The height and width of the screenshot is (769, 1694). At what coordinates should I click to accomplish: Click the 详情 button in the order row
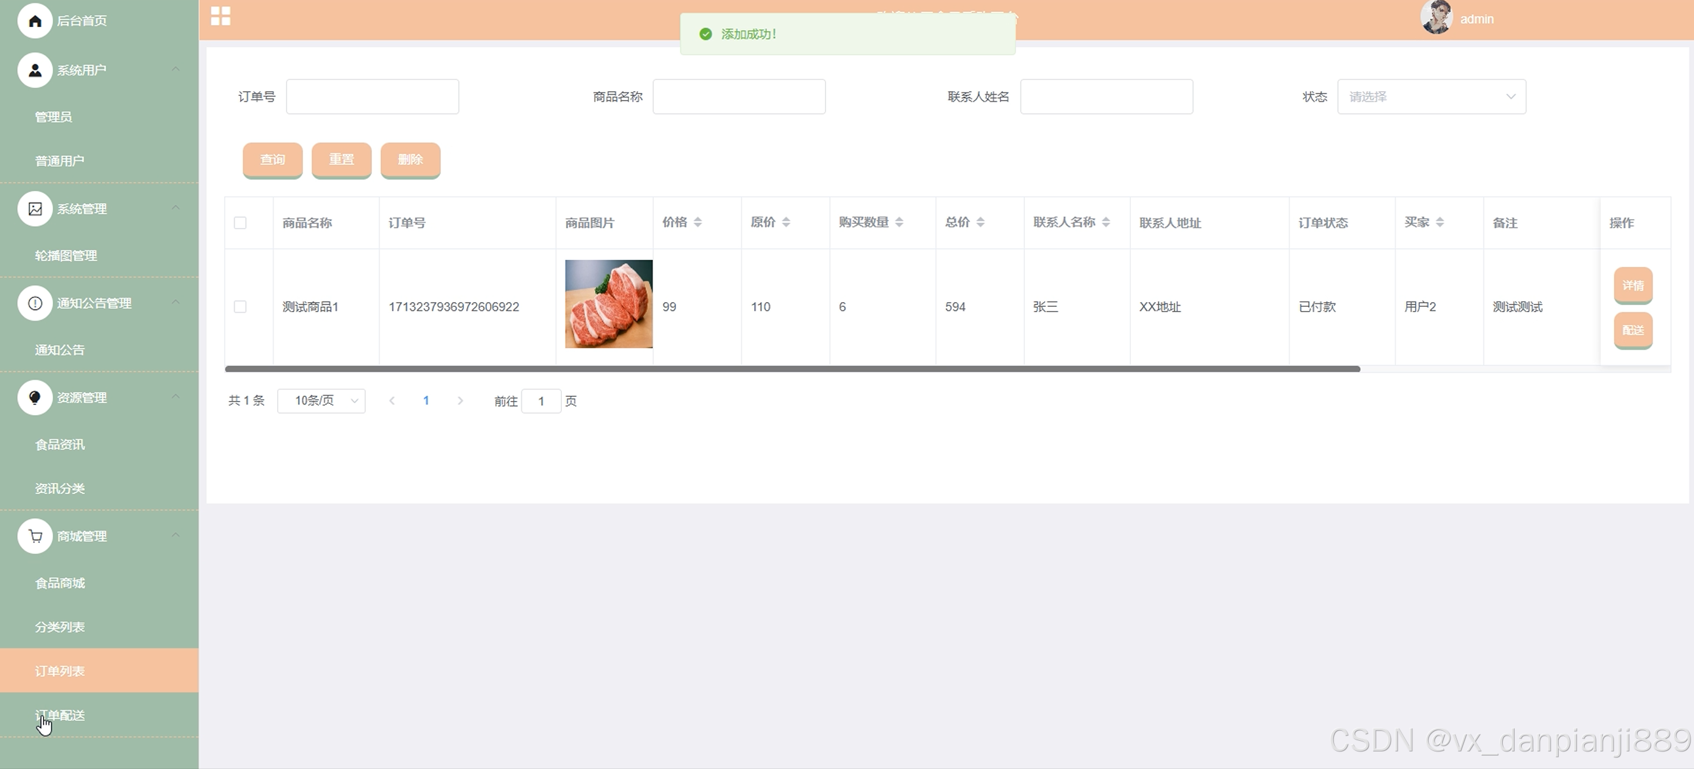[x=1633, y=285]
